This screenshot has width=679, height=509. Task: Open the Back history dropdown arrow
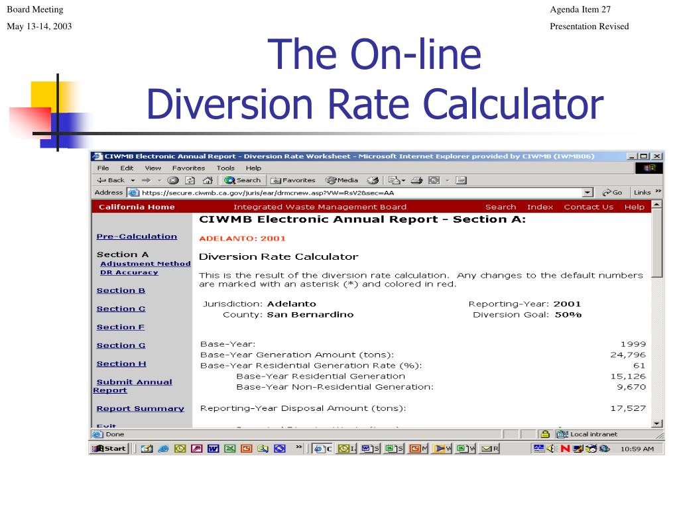click(133, 180)
